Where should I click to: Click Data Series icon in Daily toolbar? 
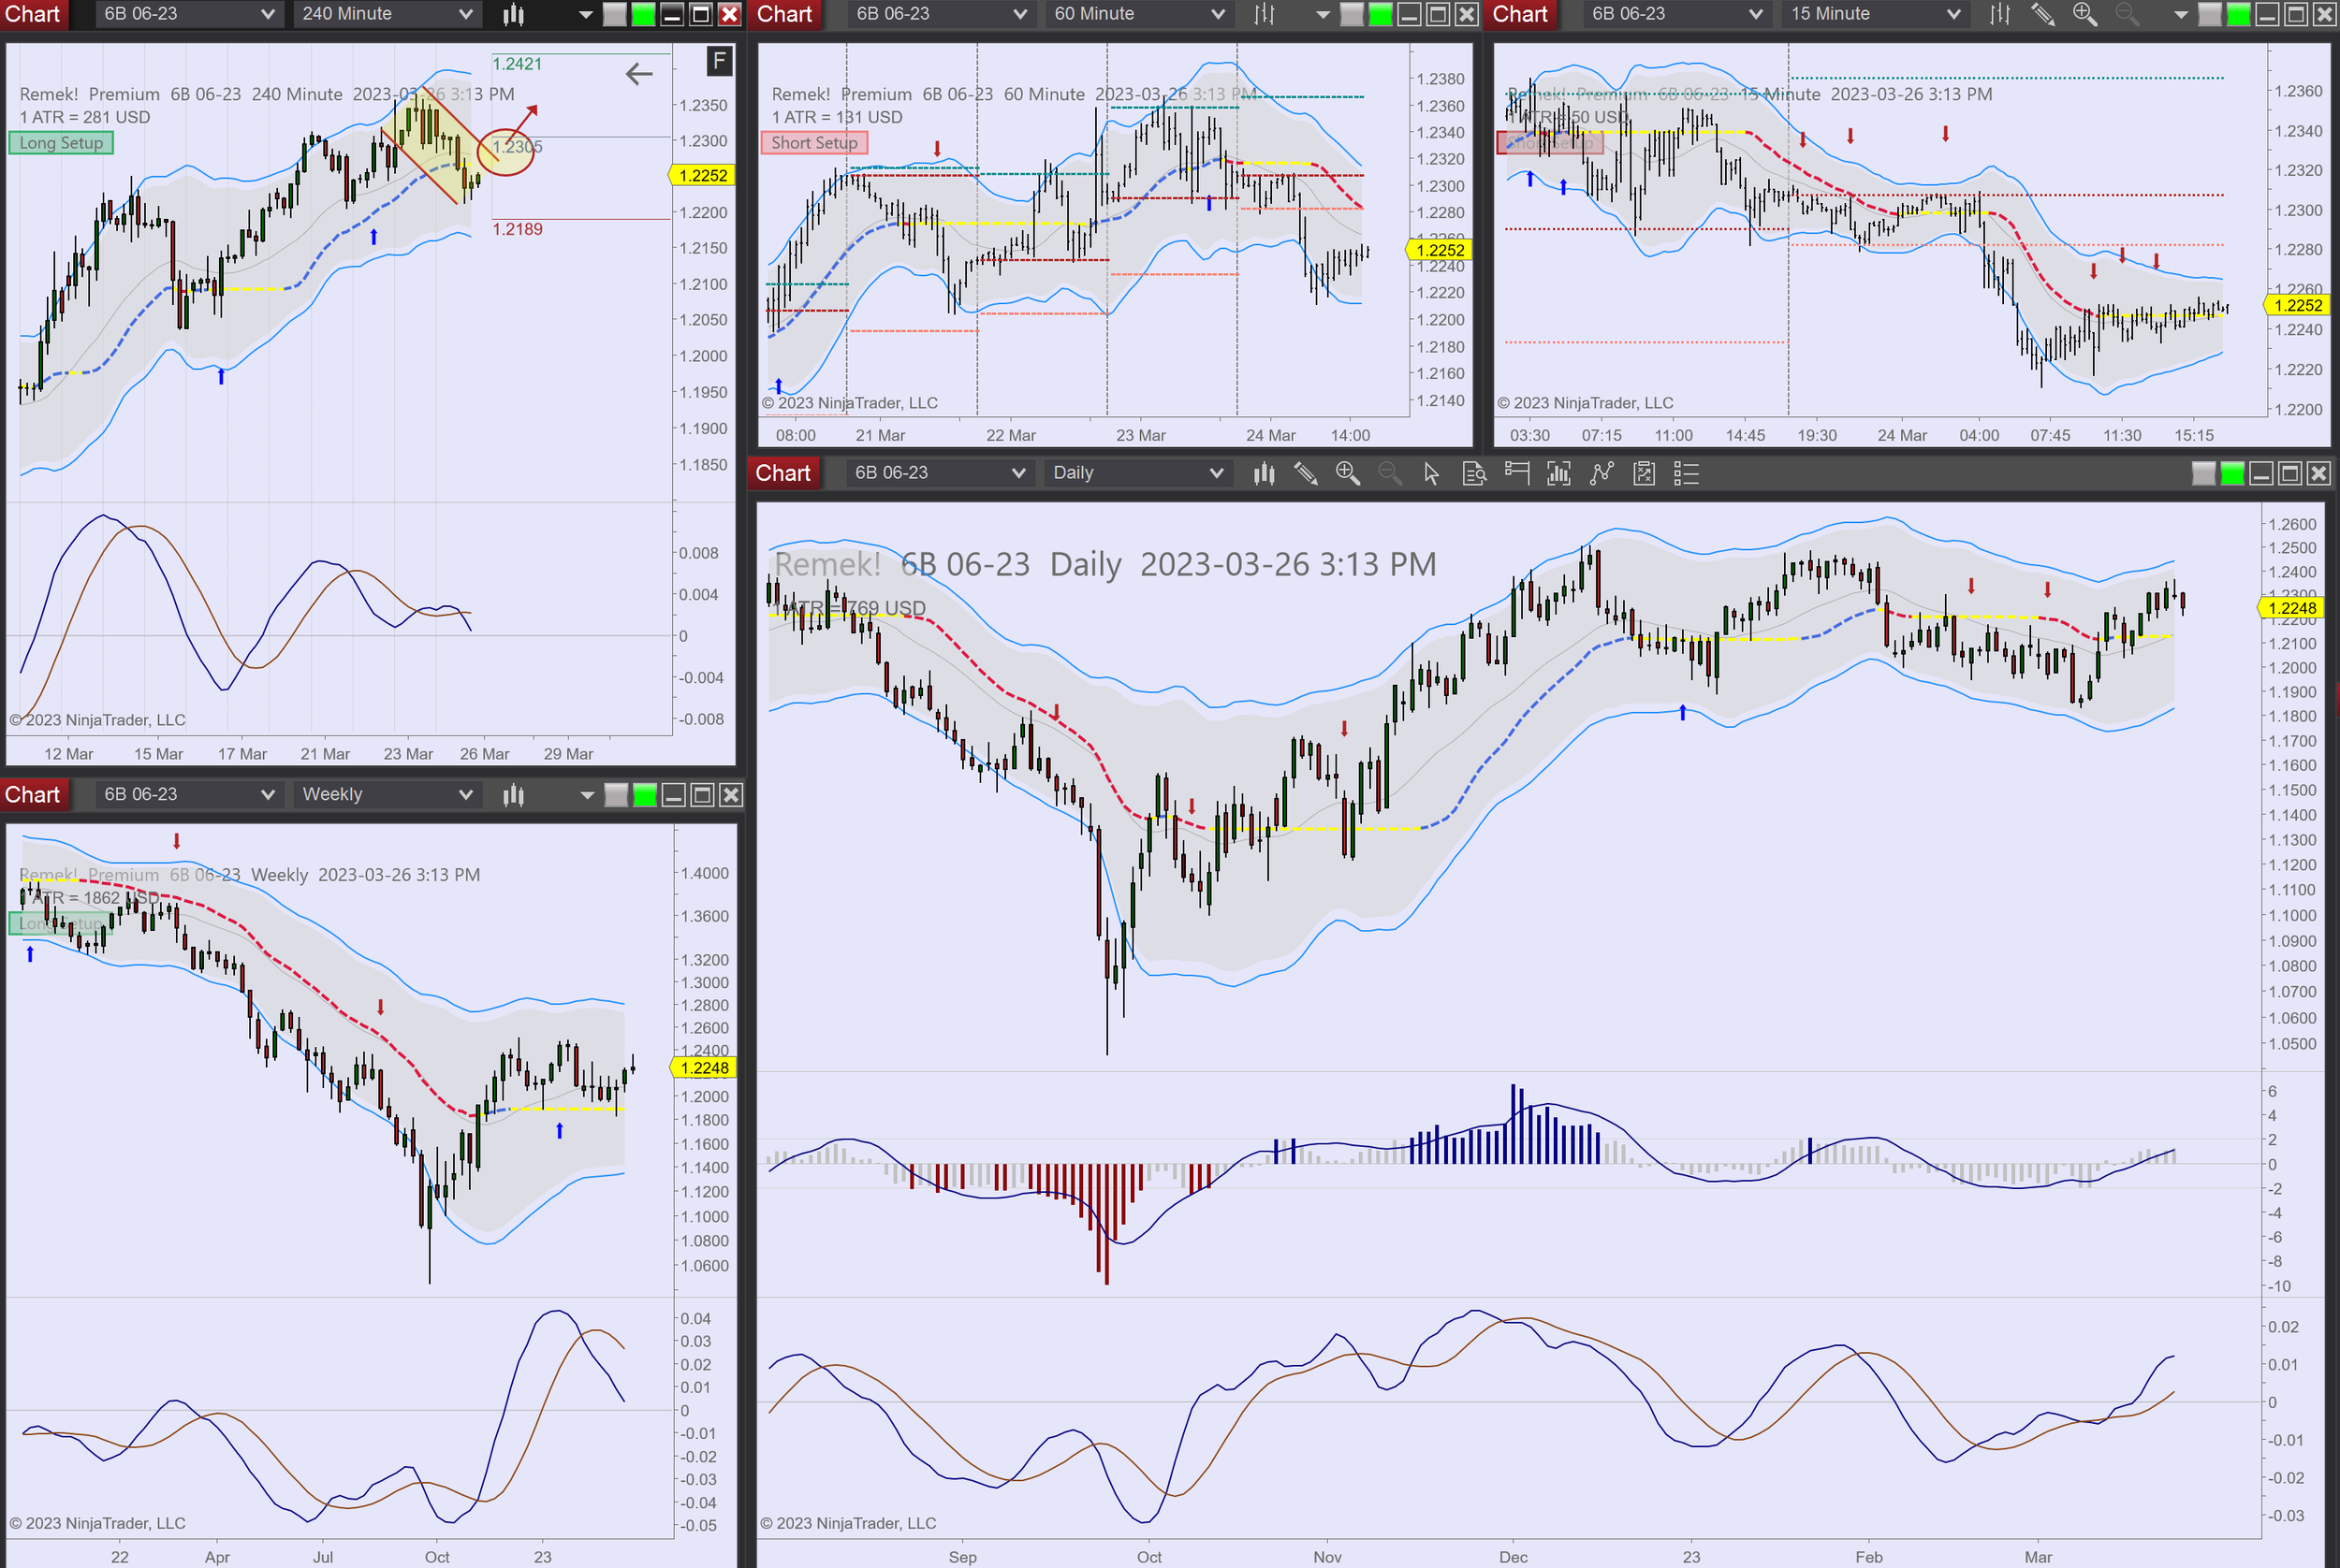[1264, 473]
